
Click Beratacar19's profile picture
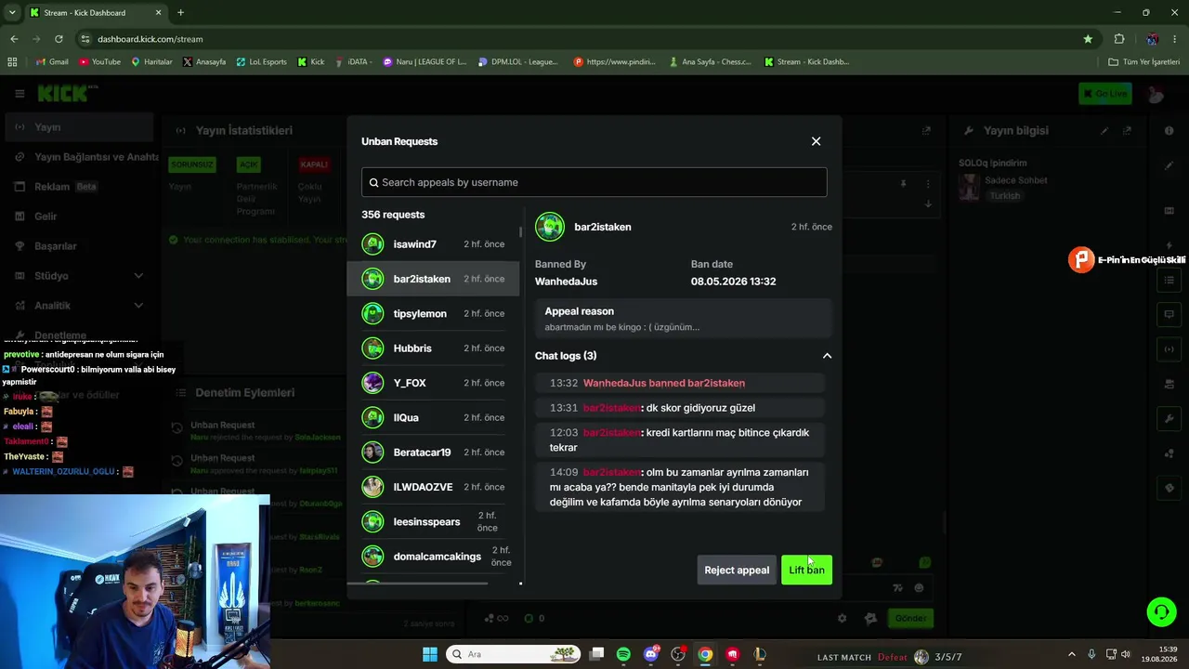pyautogui.click(x=372, y=453)
